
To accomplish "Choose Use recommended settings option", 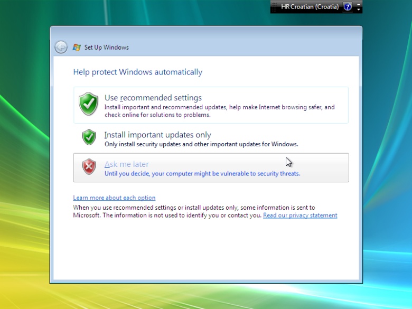I will [211, 105].
